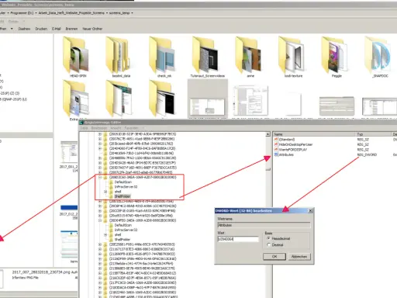
Task: Click Abbrechen in the DWORD dialog
Action: [299, 256]
